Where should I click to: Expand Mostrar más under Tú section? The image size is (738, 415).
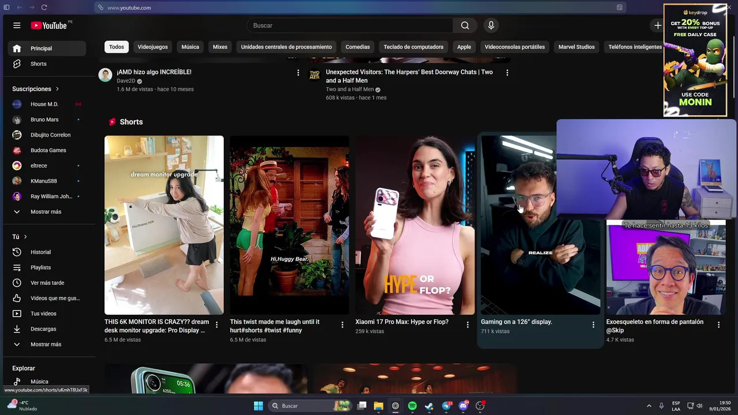47,344
